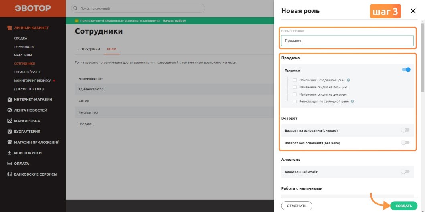Click the Поиск приложений search field

(x=138, y=8)
